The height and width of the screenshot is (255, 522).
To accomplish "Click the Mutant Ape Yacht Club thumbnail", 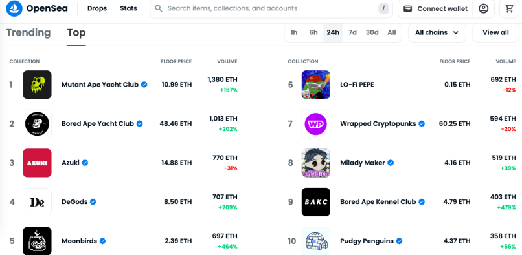I will (x=37, y=85).
